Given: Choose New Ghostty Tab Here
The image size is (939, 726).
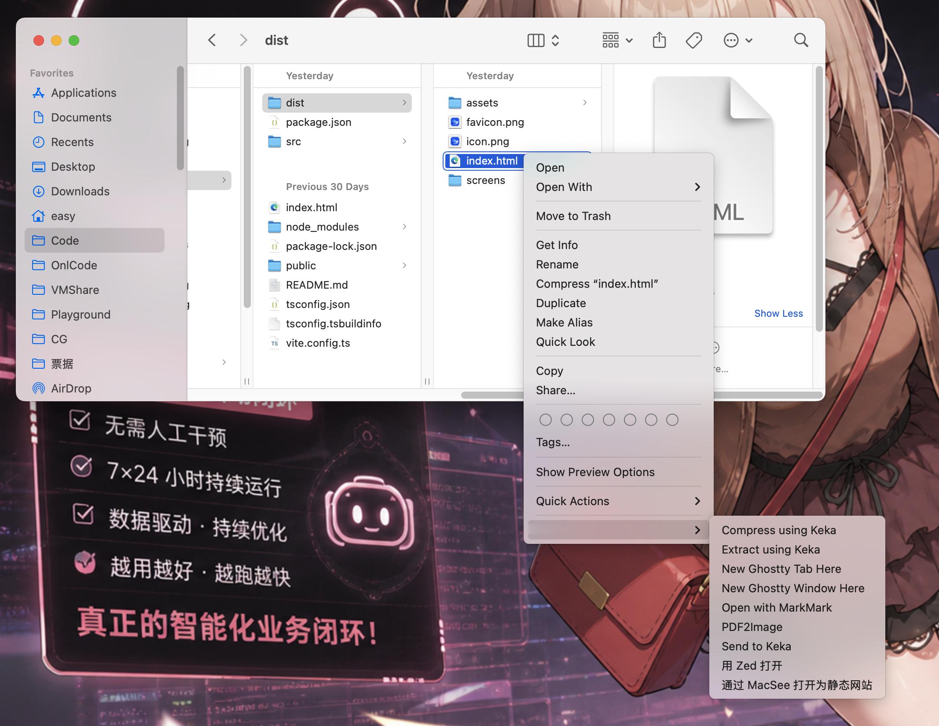Looking at the screenshot, I should click(797, 569).
